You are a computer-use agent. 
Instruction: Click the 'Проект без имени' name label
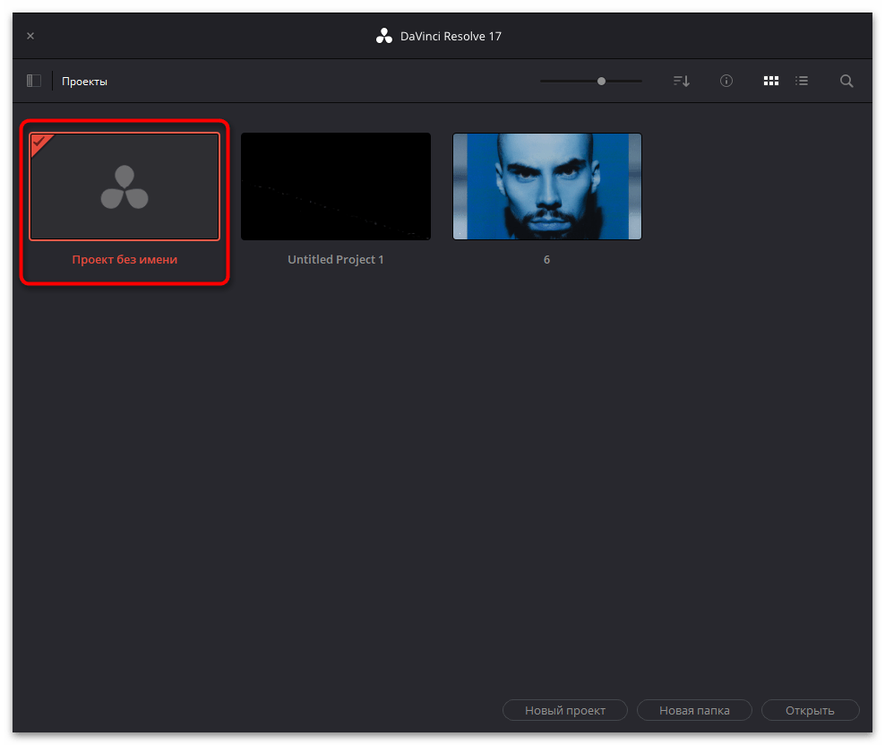125,260
